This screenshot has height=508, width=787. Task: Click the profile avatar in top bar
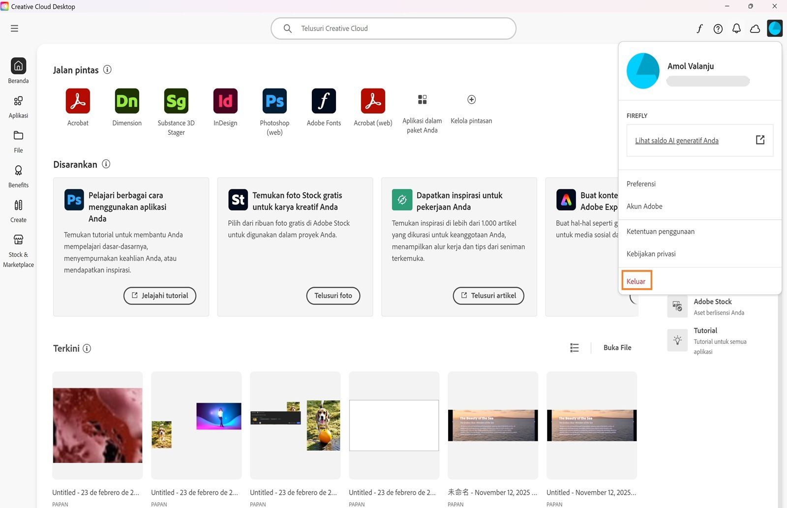[x=775, y=29]
